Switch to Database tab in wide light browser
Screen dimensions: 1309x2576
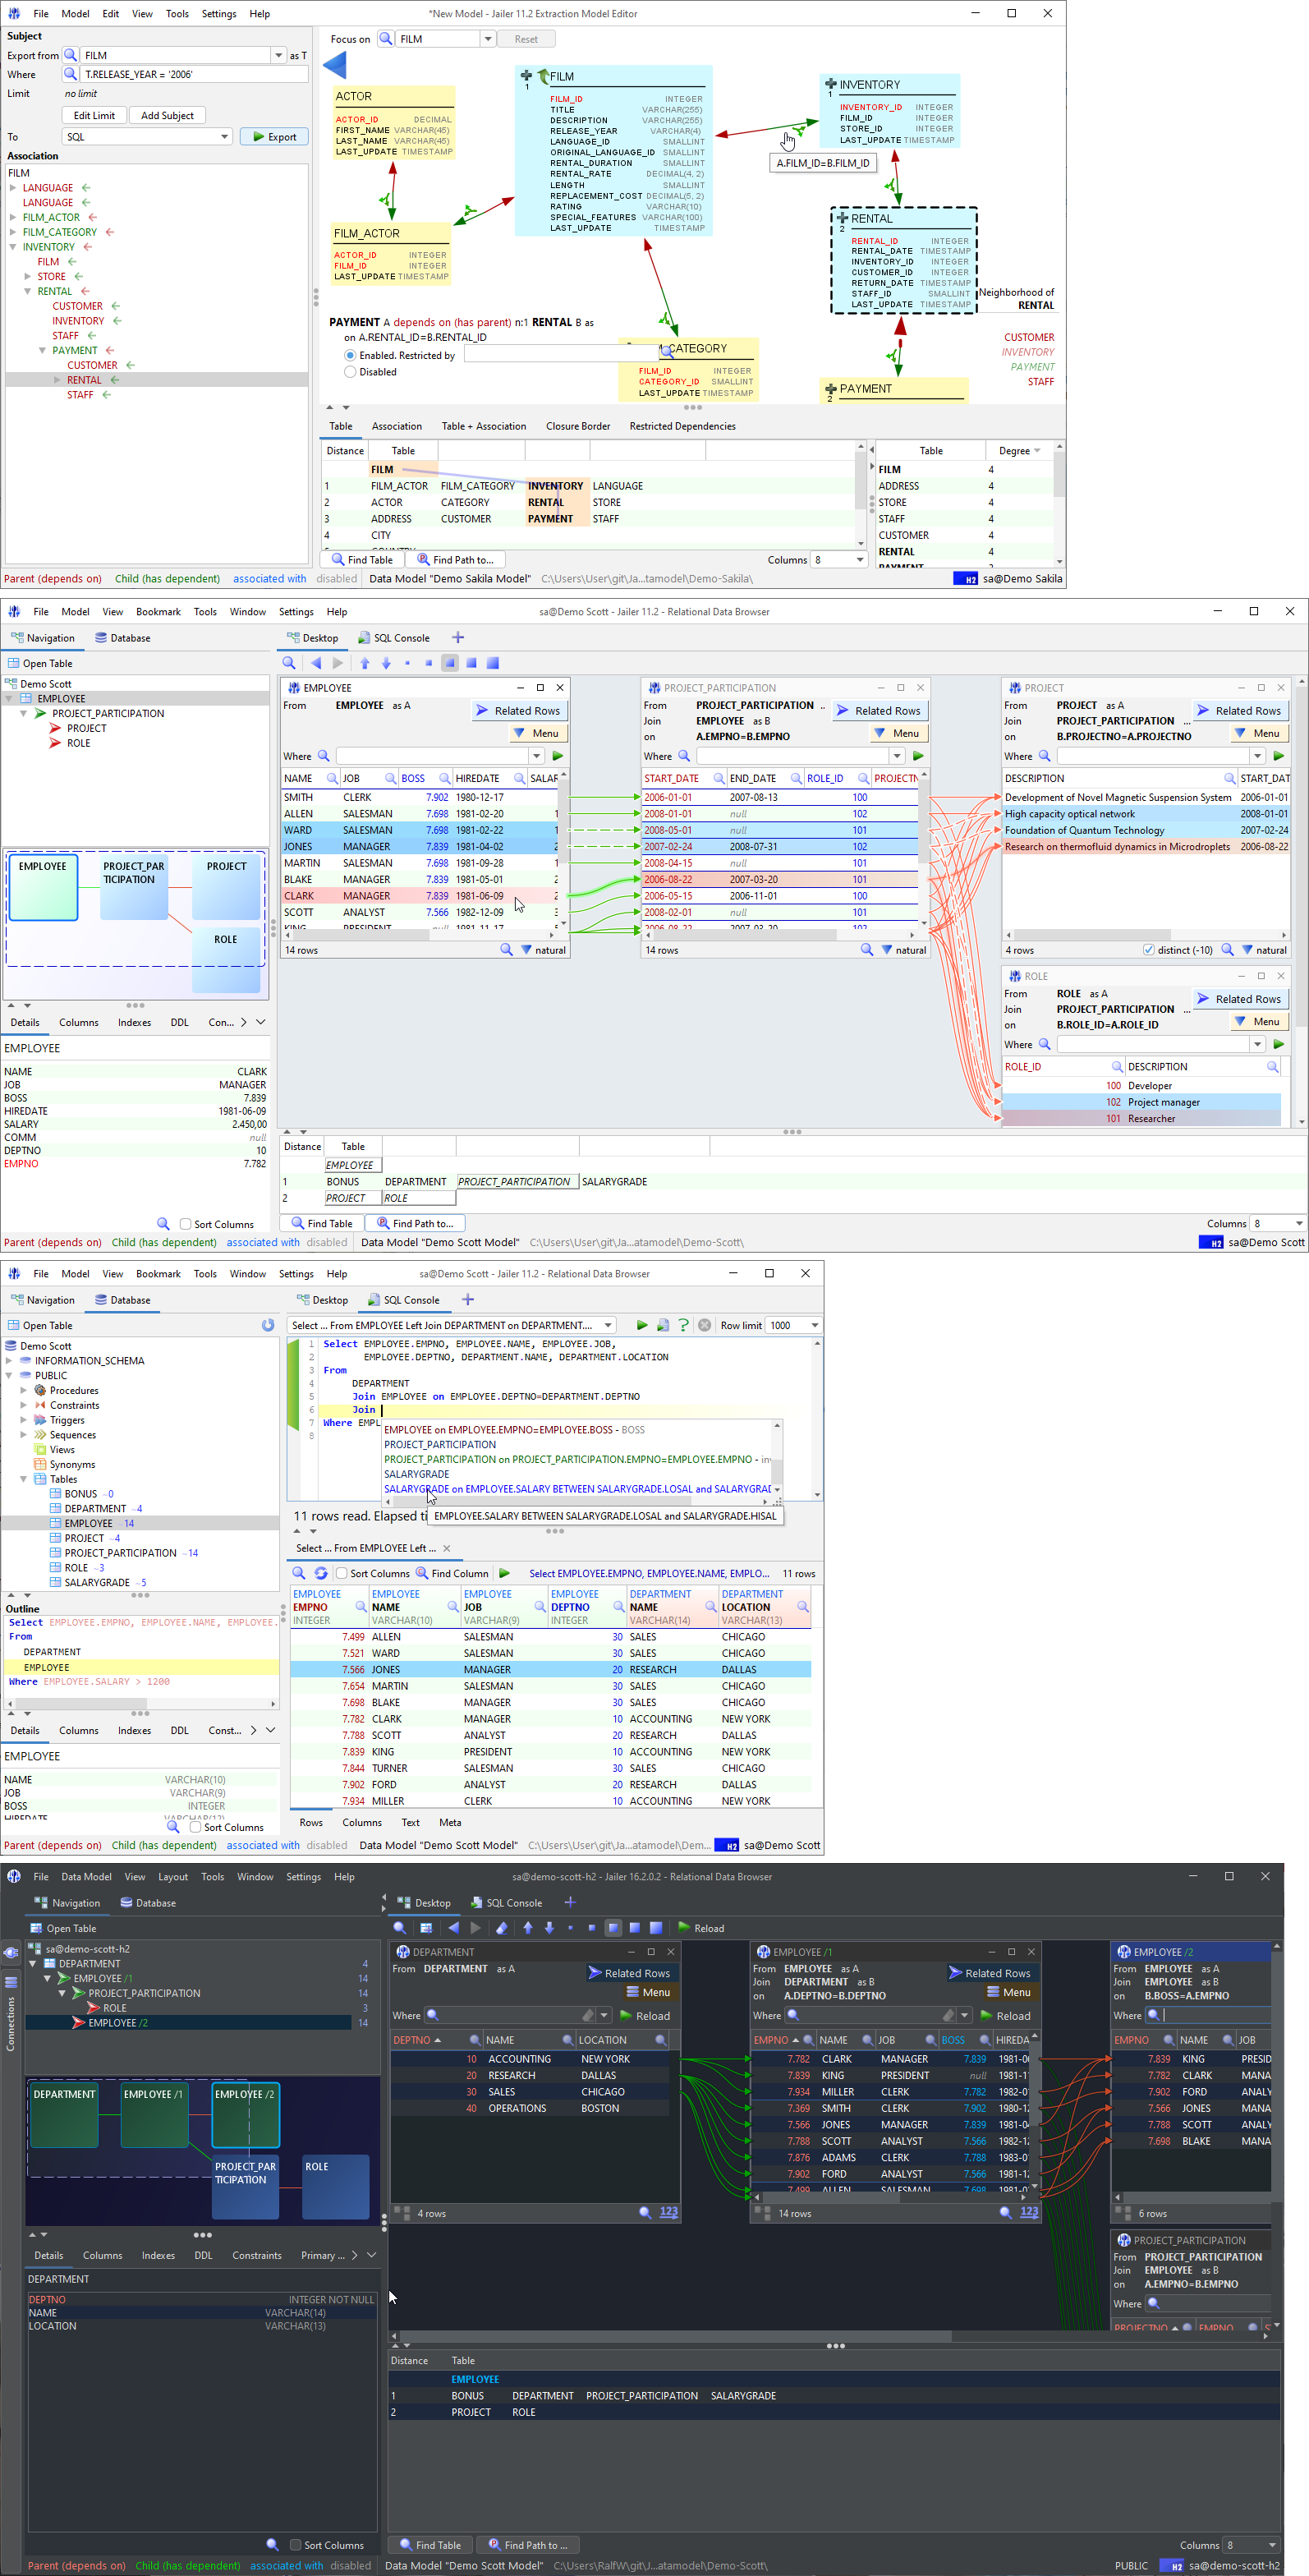click(x=123, y=638)
